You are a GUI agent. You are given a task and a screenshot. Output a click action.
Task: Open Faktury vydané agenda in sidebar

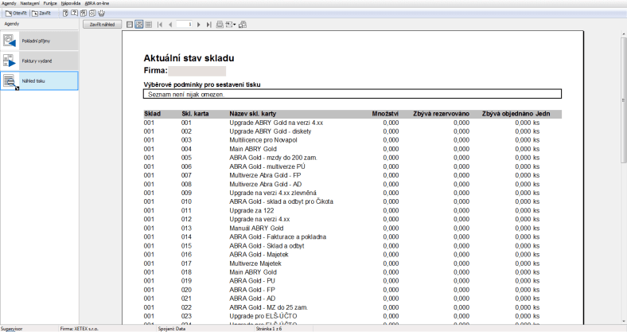[x=39, y=61]
